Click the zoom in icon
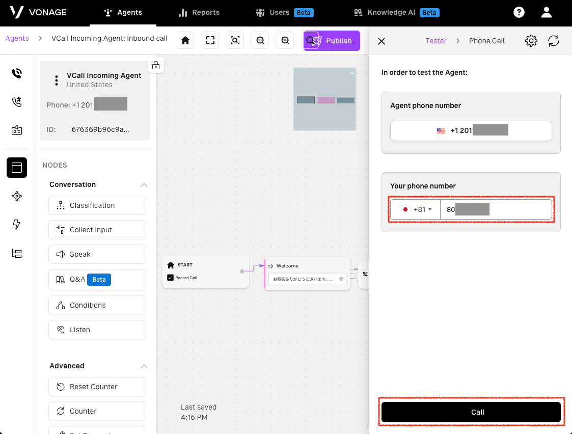The width and height of the screenshot is (572, 434). point(285,40)
